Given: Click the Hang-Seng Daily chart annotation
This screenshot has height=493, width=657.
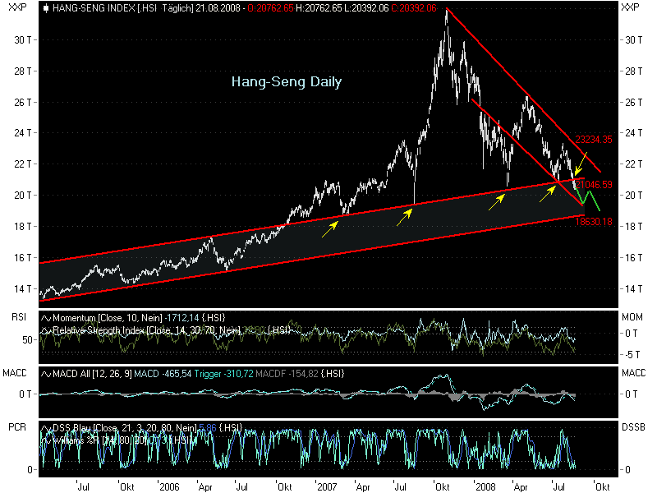Looking at the screenshot, I should coord(286,82).
